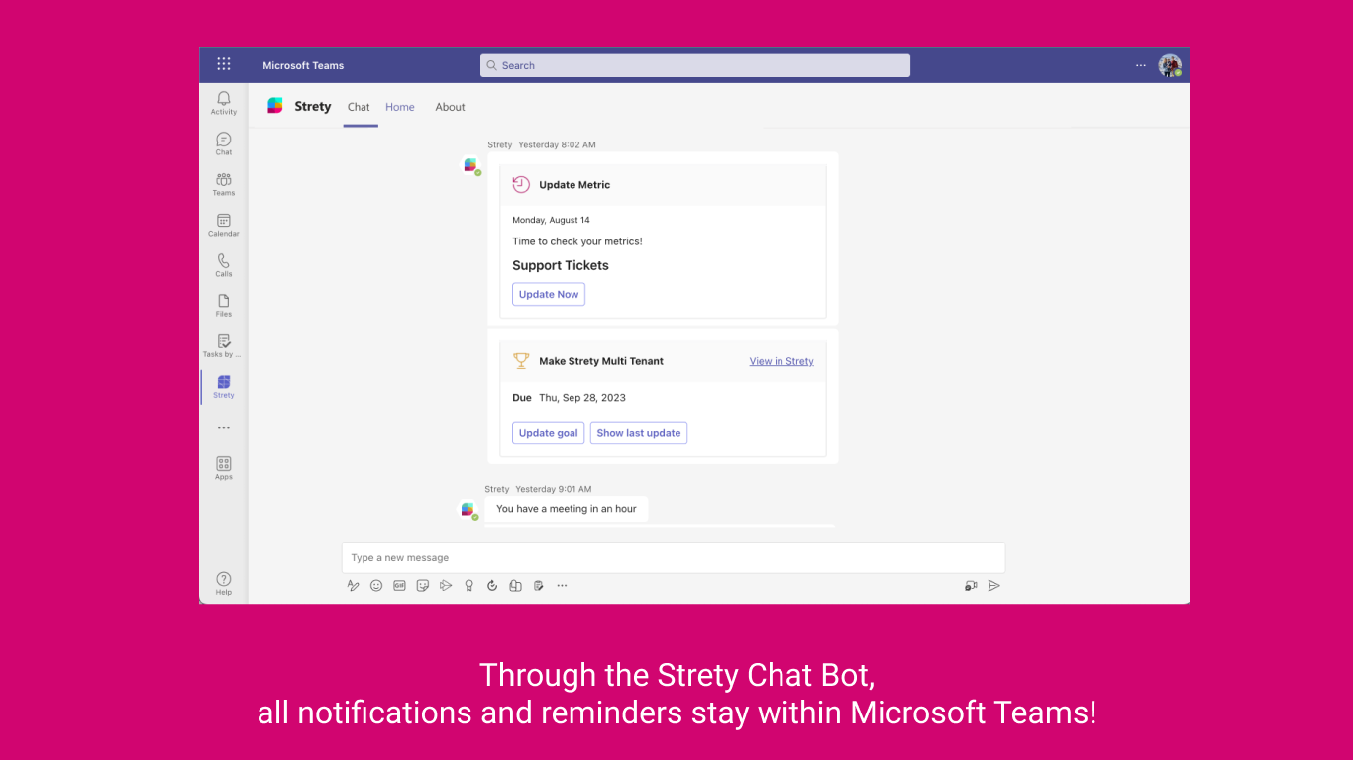
Task: Open the GIF picker
Action: tap(399, 585)
